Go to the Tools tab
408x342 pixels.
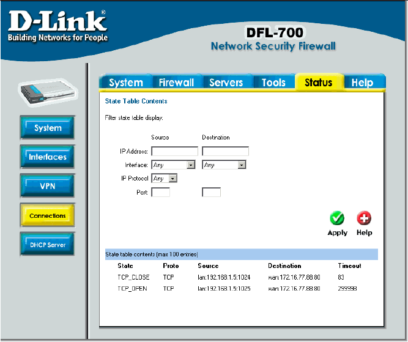pyautogui.click(x=273, y=83)
